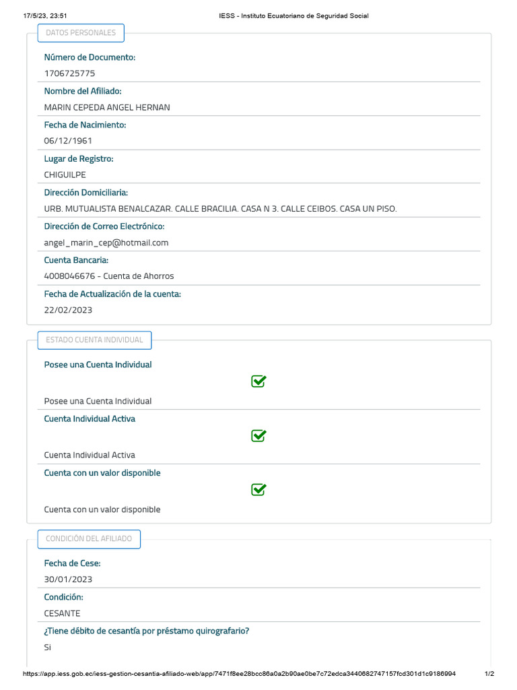Click the birth date 06/12/1961
The width and height of the screenshot is (517, 690).
[x=68, y=141]
